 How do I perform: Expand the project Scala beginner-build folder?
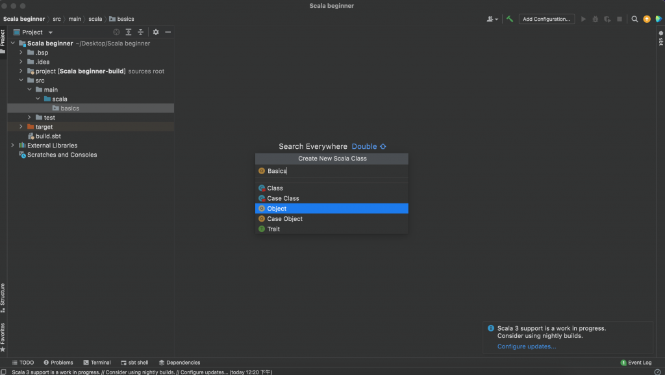(x=21, y=71)
